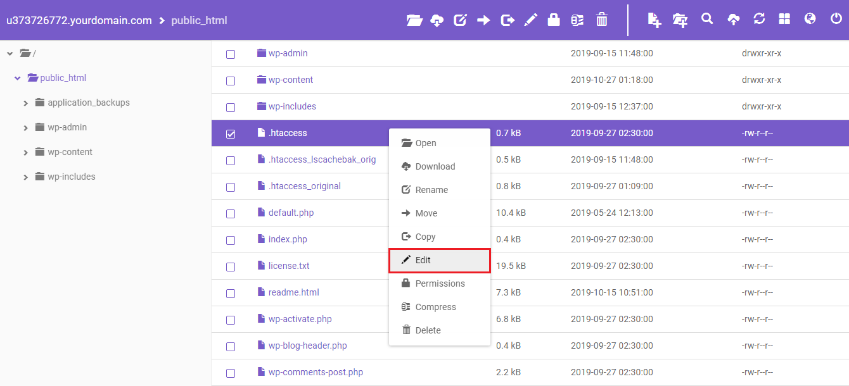Check the box next to index.php
The width and height of the screenshot is (849, 386).
[231, 240]
